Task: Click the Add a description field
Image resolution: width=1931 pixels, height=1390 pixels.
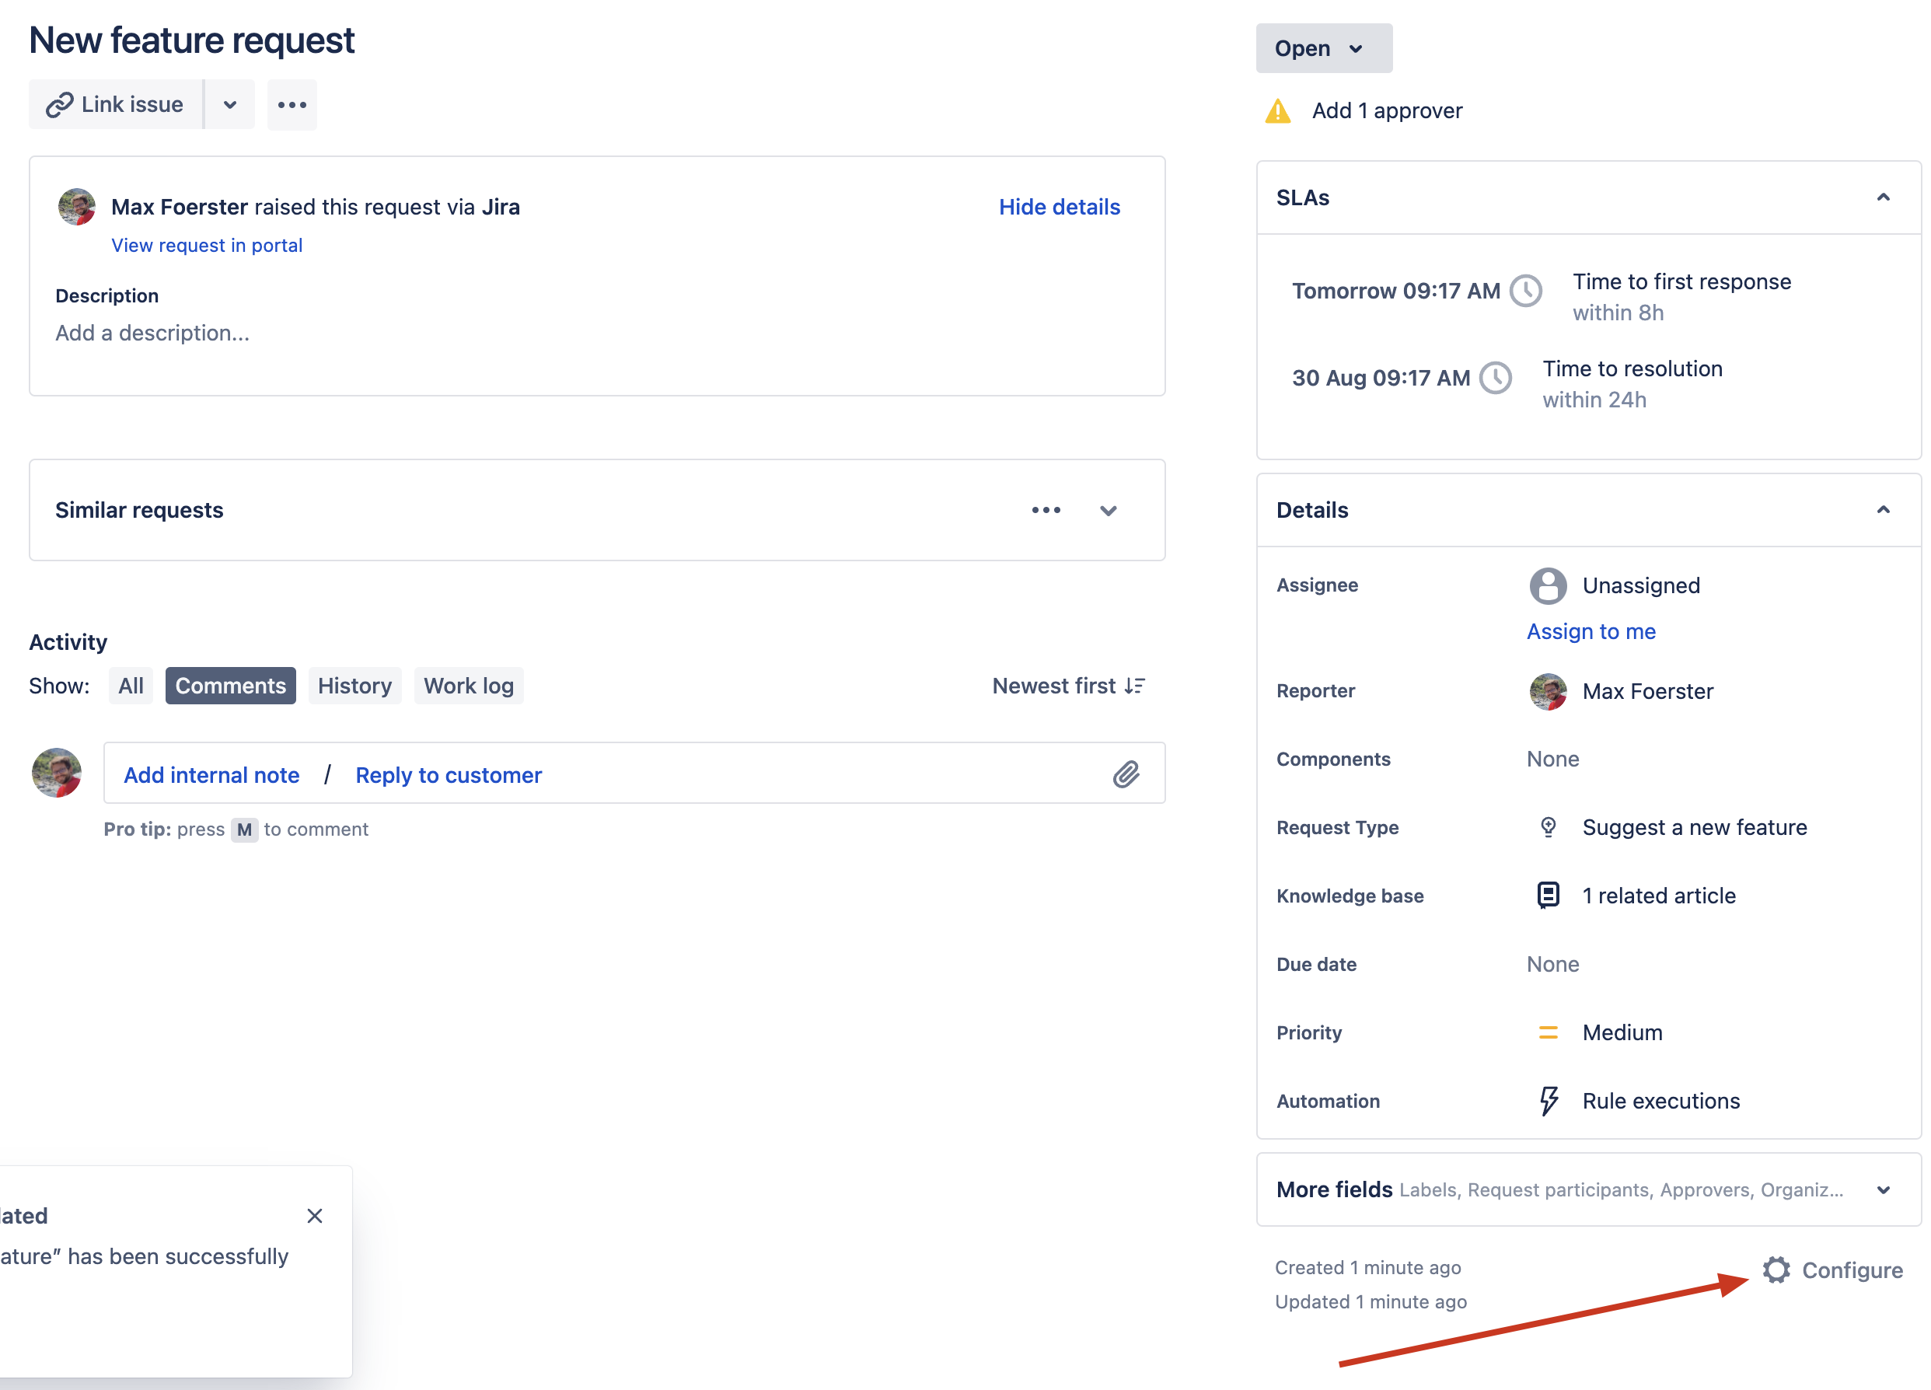Action: [152, 333]
